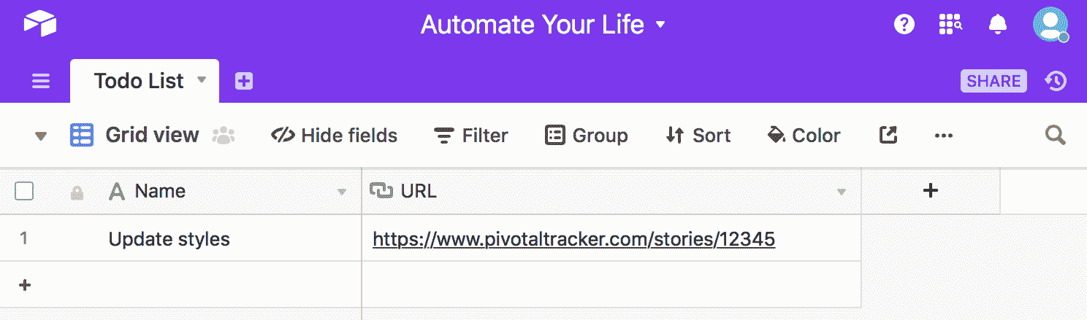This screenshot has width=1087, height=320.
Task: Open the Name field dropdown arrow
Action: pos(341,192)
